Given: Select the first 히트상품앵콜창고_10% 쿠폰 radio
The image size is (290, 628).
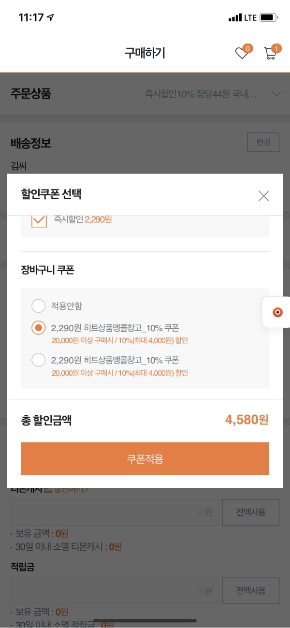Looking at the screenshot, I should click(39, 328).
